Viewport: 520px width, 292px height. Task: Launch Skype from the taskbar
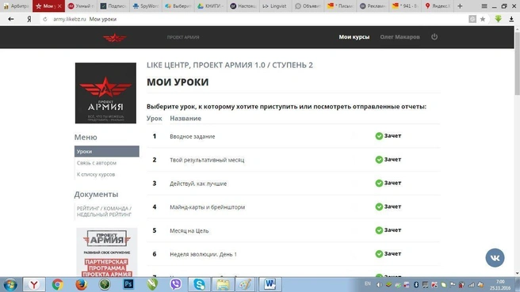pos(199,284)
